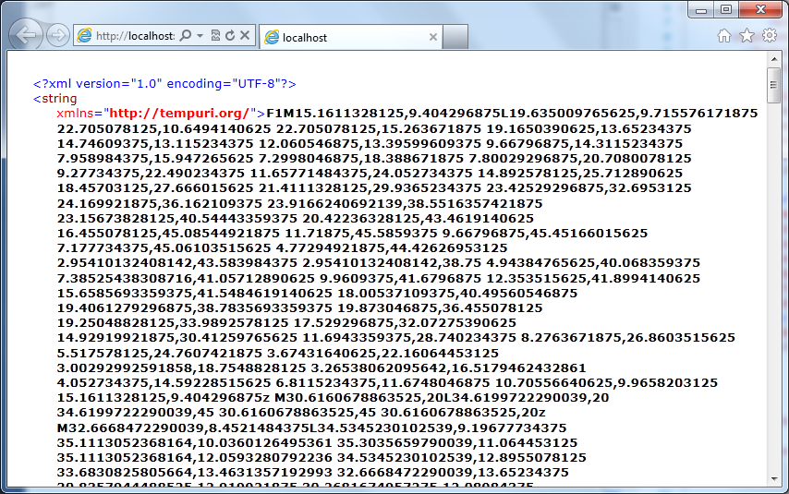Go to the Home page
The height and width of the screenshot is (494, 789).
click(724, 36)
